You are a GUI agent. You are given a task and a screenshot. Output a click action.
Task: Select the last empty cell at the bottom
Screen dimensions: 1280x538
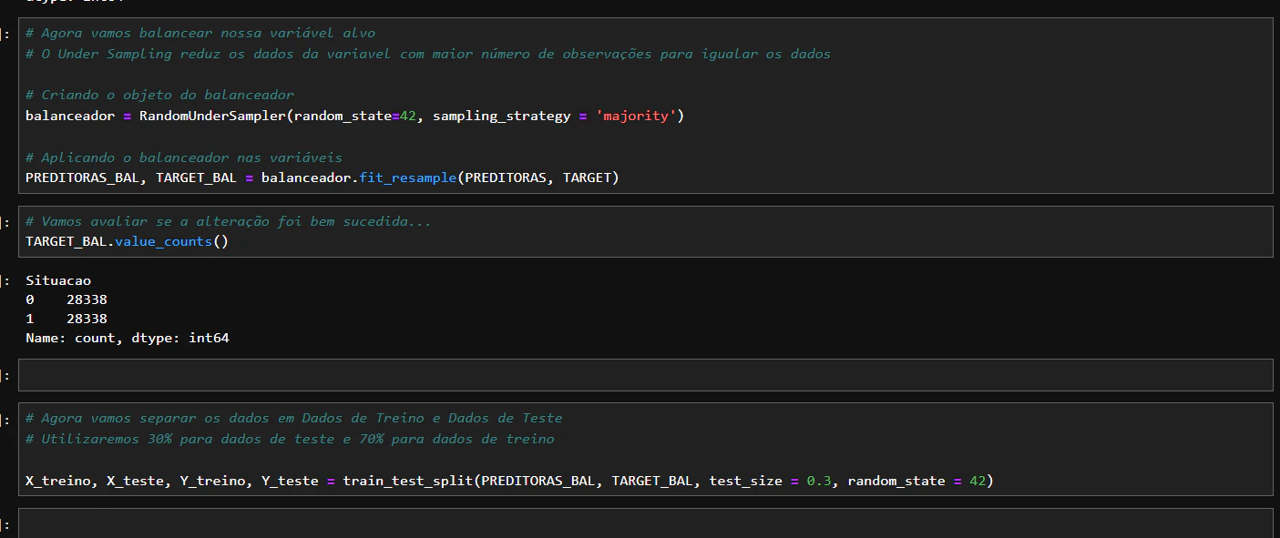(645, 523)
